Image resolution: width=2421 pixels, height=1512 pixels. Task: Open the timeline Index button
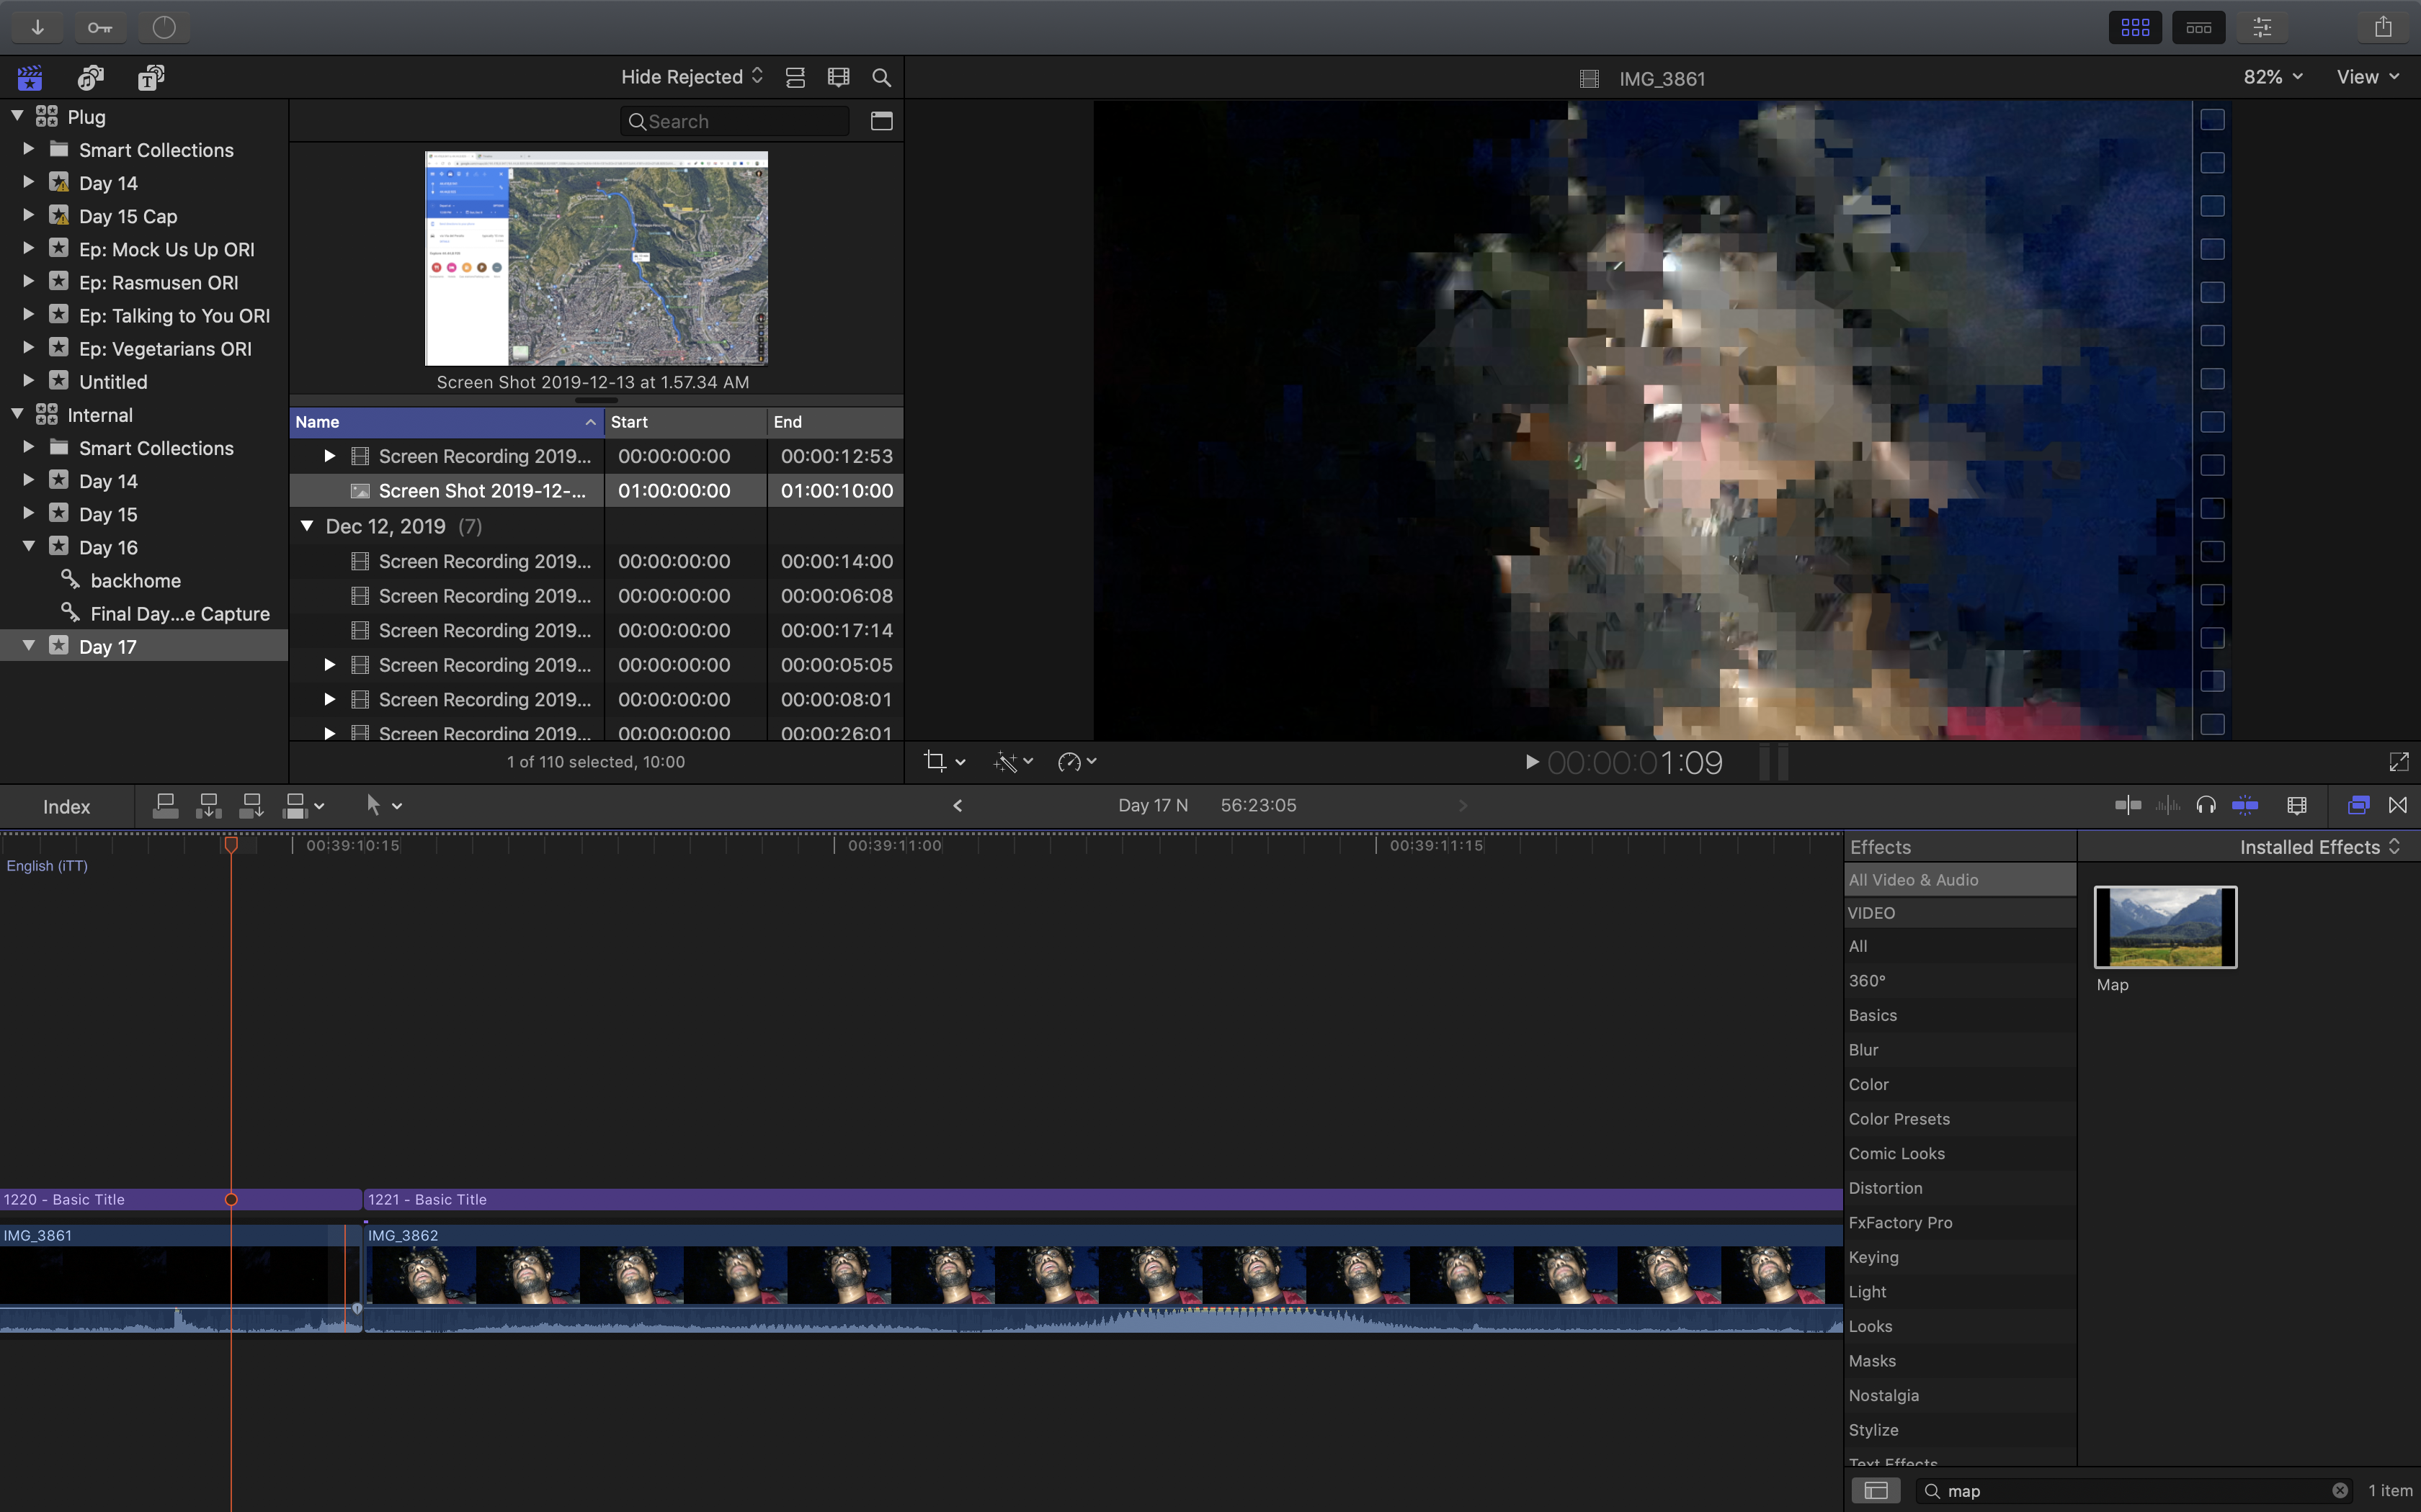[66, 806]
